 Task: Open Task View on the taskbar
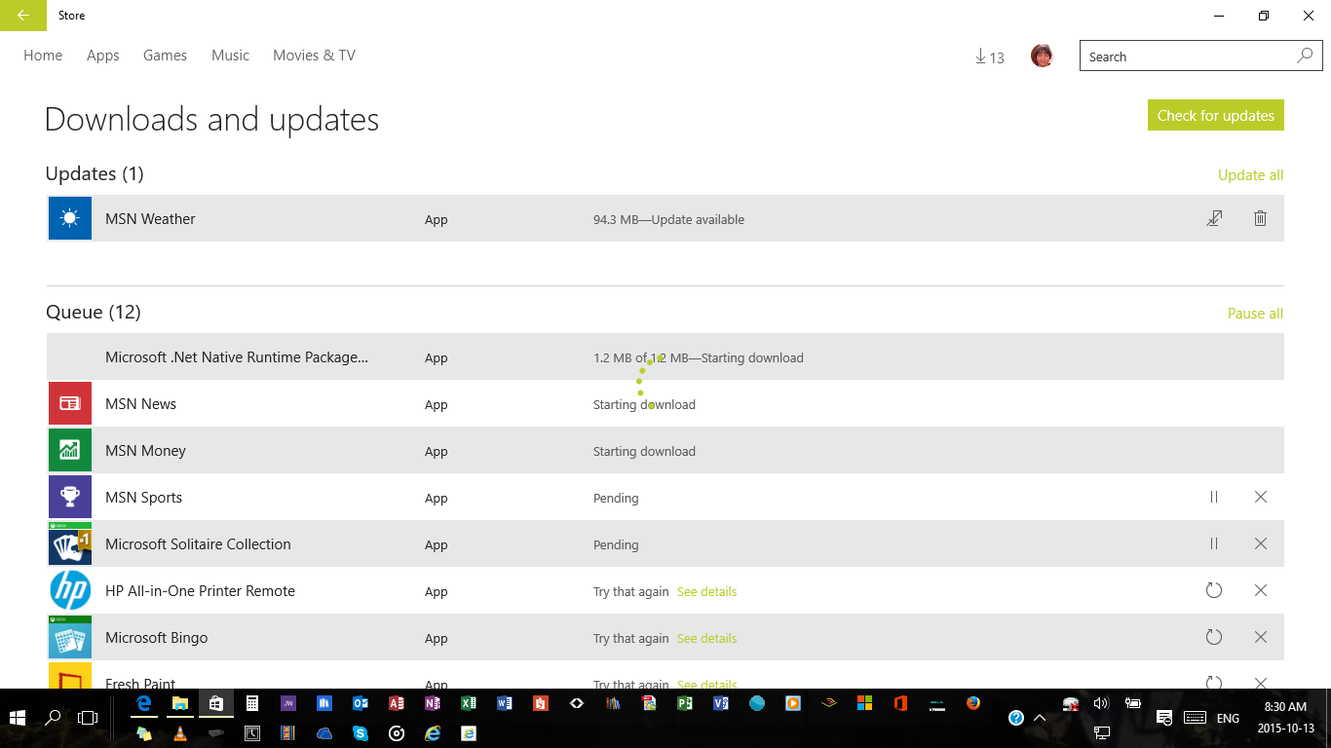(88, 718)
